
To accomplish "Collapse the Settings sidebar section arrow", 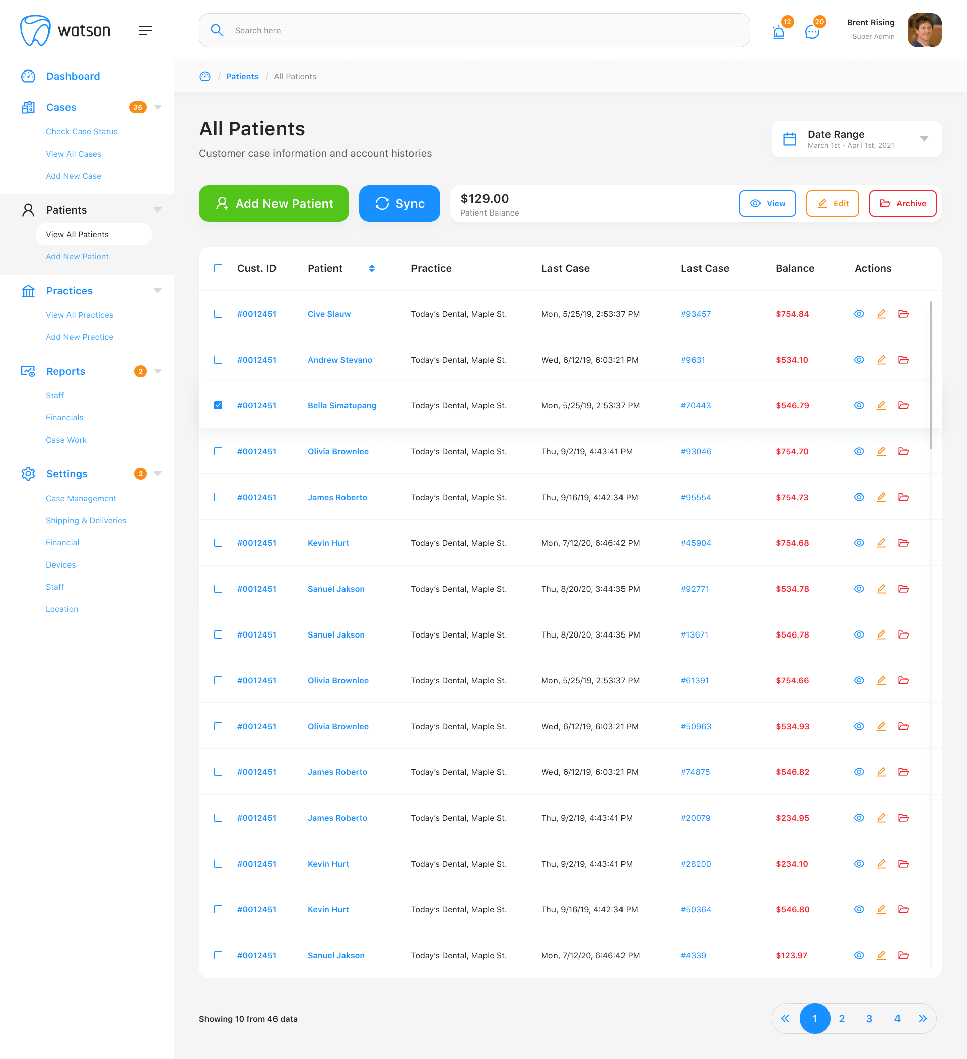I will pyautogui.click(x=158, y=474).
